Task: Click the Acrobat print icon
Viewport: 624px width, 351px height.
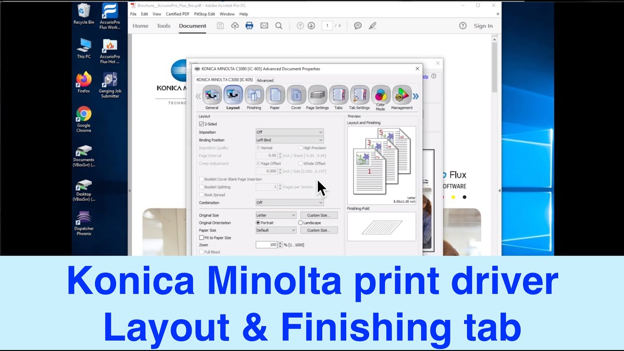Action: coord(250,26)
